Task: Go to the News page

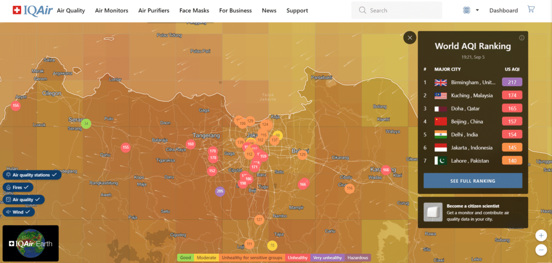Action: pos(269,11)
